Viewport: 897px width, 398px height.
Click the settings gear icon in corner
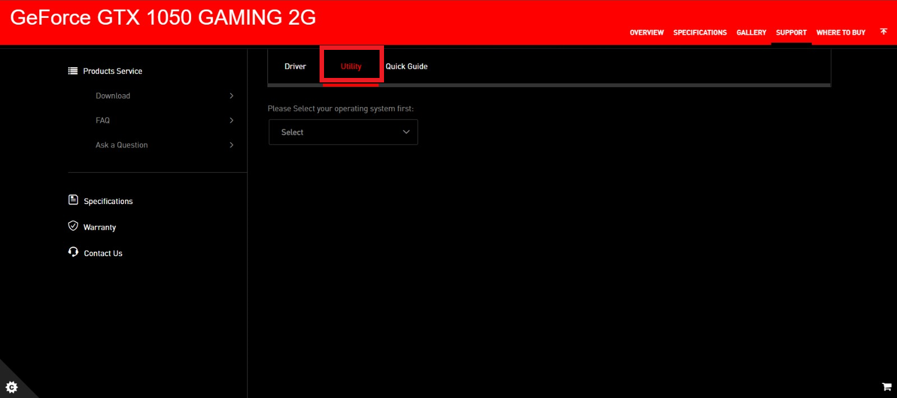(x=11, y=387)
